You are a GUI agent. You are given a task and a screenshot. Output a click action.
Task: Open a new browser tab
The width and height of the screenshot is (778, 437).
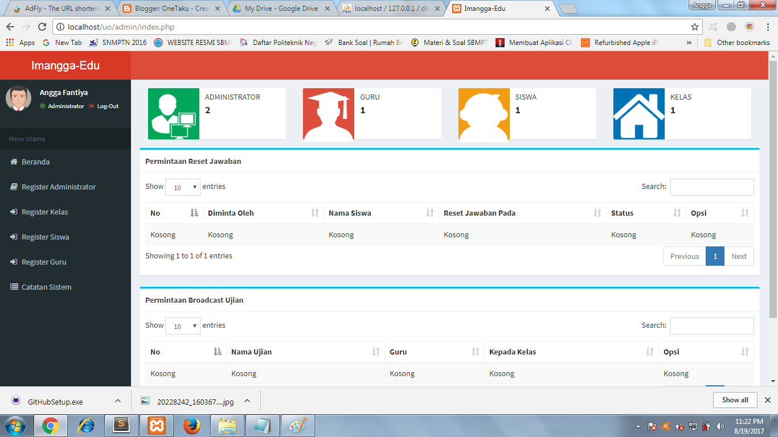tap(568, 9)
